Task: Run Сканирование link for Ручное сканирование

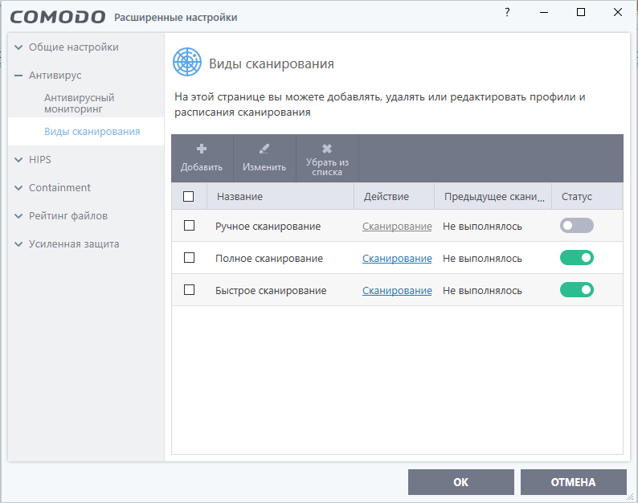Action: (397, 227)
